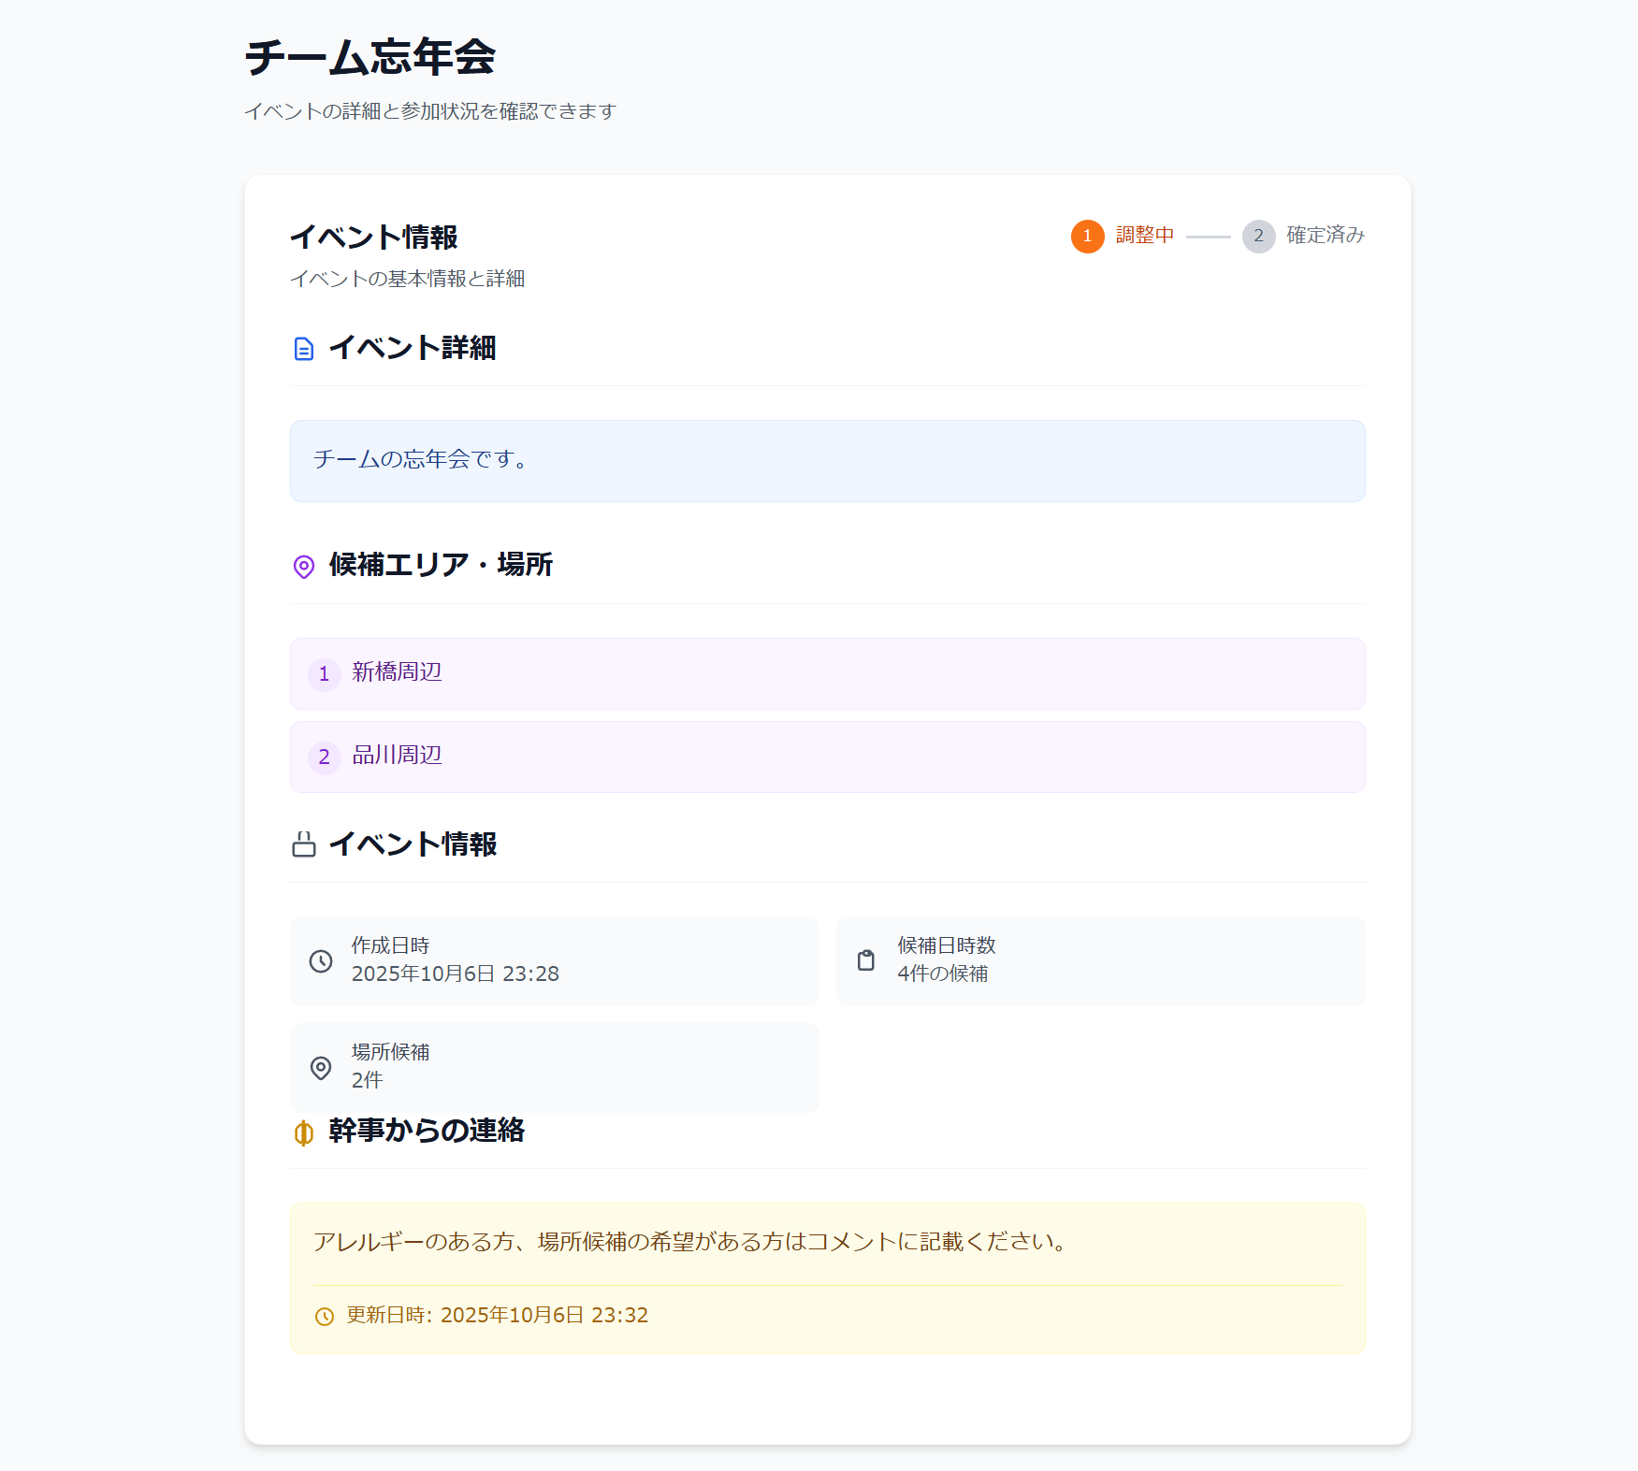Select the 新橋周辺 candidate area row
1638x1471 pixels.
828,673
